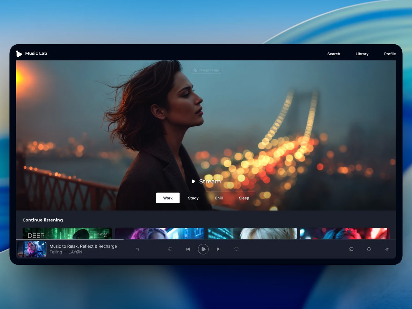Open the red-lit album card
412x309 pixels.
click(x=345, y=233)
